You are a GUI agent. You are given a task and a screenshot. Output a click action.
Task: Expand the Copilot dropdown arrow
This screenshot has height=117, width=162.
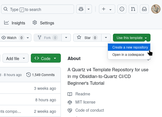[x=89, y=9]
